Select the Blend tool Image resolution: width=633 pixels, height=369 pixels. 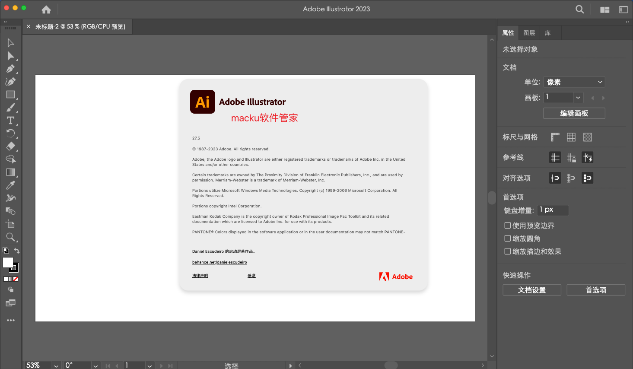coord(11,211)
